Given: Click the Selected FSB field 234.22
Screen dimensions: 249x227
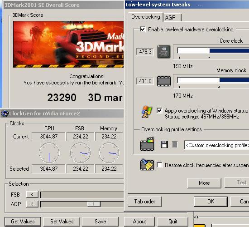Looking at the screenshot, I should coord(80,169).
